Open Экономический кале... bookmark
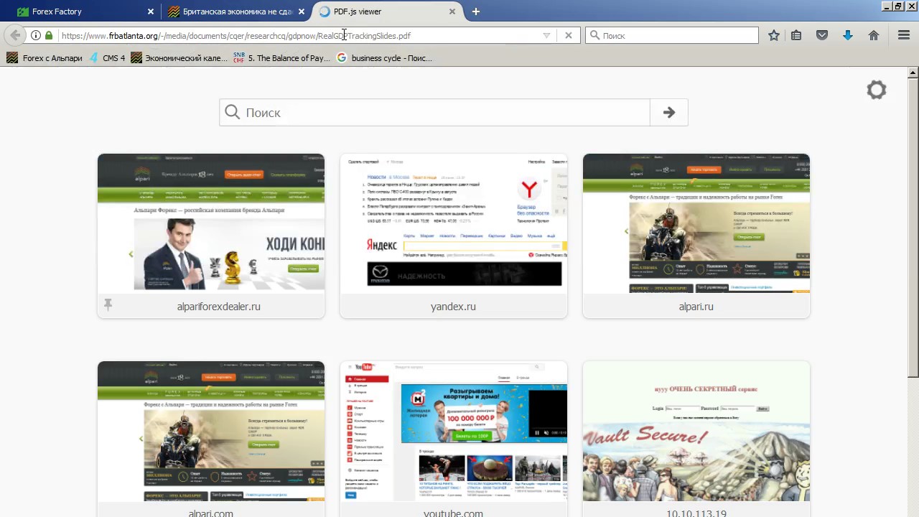The width and height of the screenshot is (919, 517). pyautogui.click(x=179, y=58)
